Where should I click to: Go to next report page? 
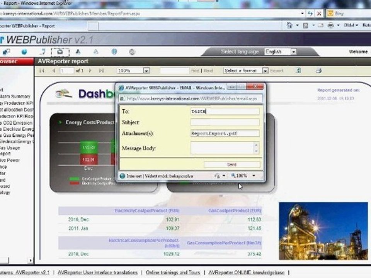[x=90, y=70]
